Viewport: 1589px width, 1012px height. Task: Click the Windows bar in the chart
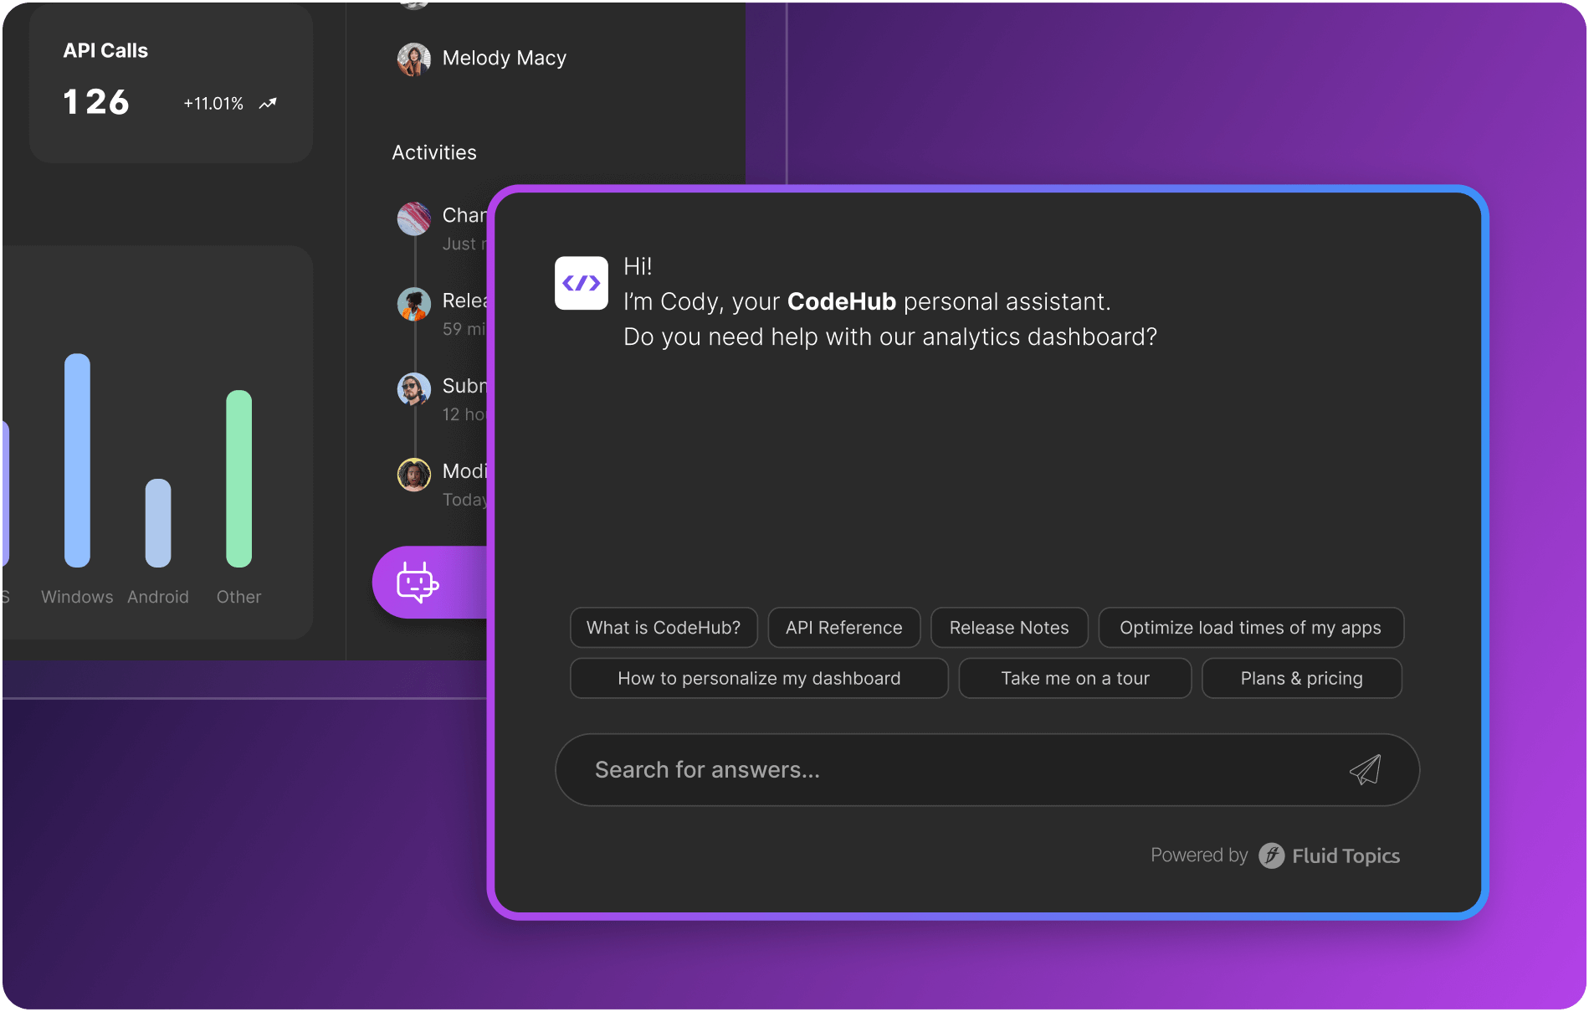click(77, 460)
